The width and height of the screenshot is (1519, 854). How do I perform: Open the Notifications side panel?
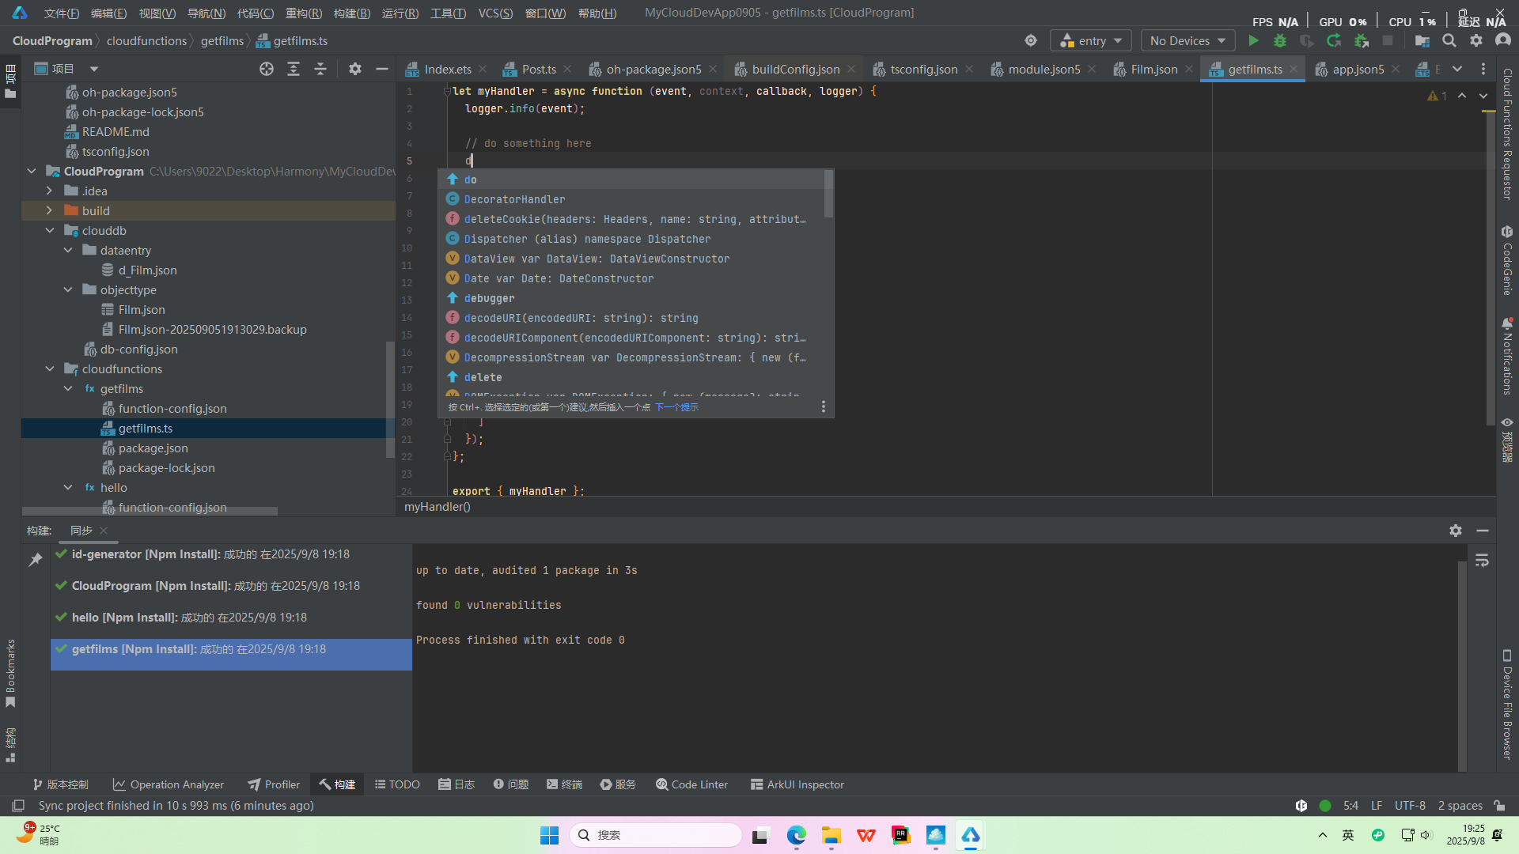tap(1507, 356)
